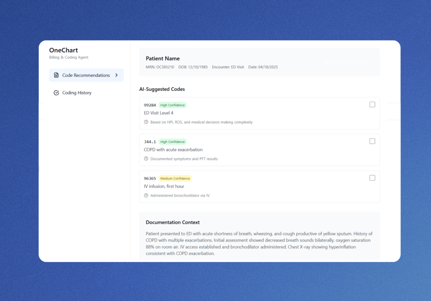Screen dimensions: 431x301
Task: Click the info icon under code 99284
Action: coord(146,122)
